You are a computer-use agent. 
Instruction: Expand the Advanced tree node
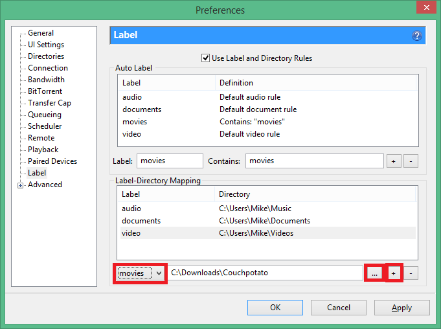[21, 185]
